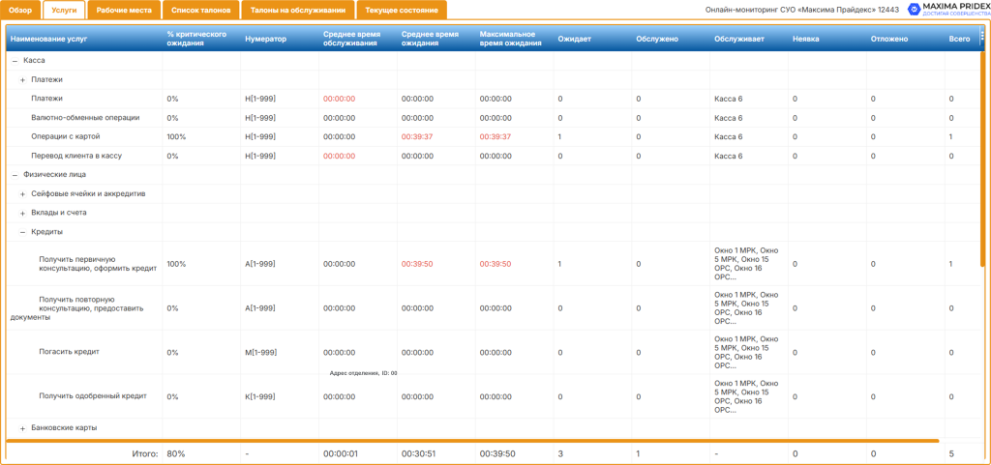Click windows list for Погасить кредит row
The image size is (991, 465).
click(746, 352)
